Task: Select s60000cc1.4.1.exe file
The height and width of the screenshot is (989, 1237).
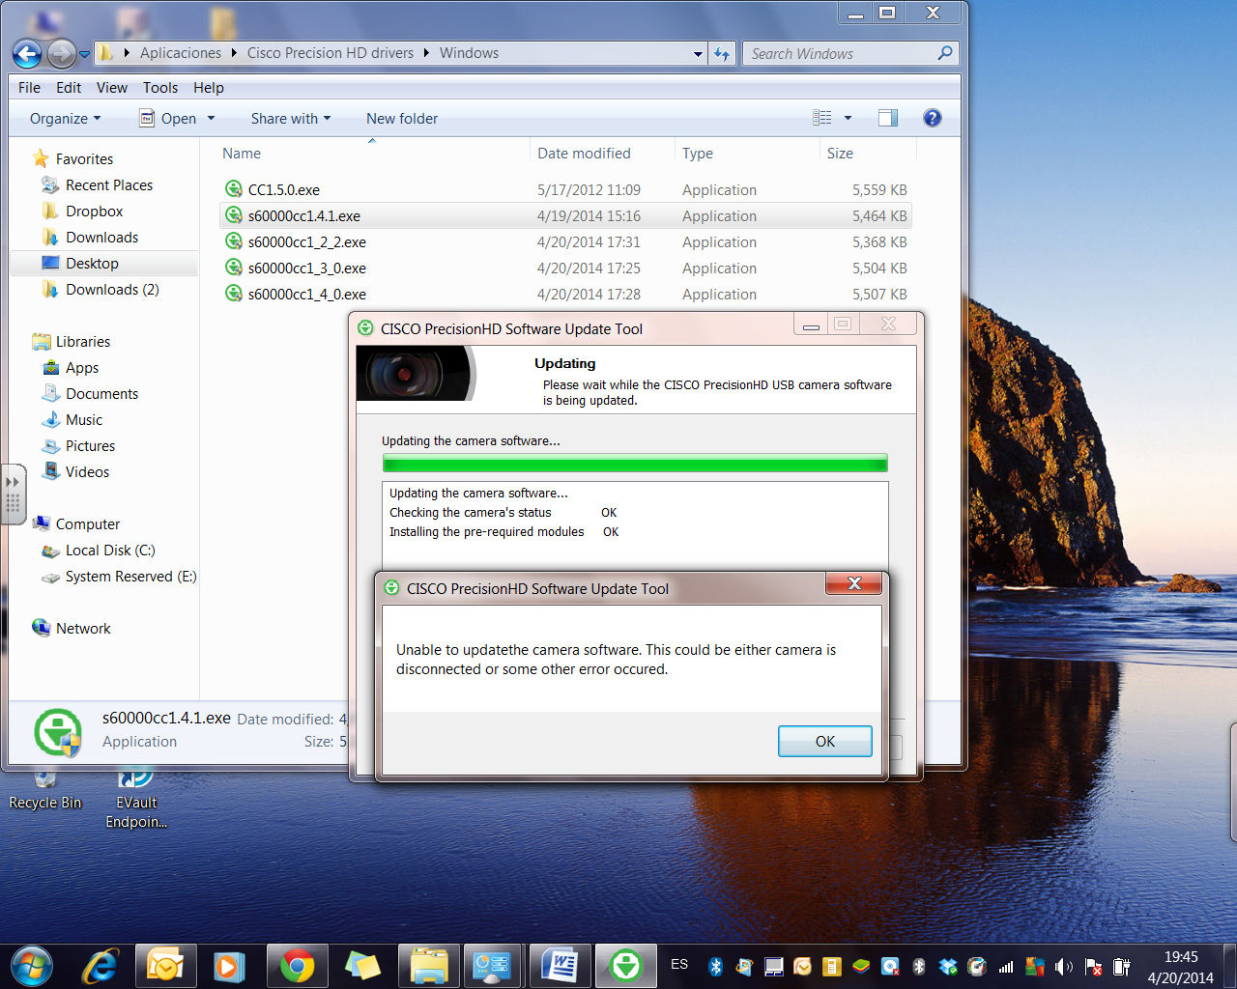Action: coord(565,215)
